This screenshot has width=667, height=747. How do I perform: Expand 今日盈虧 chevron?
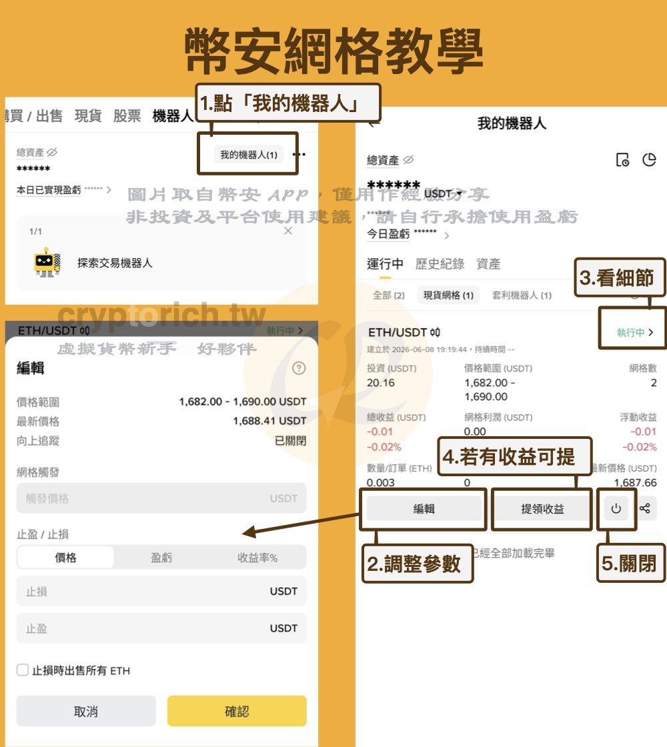click(x=446, y=235)
